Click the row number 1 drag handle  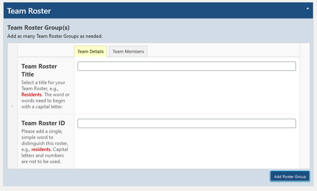click(x=12, y=106)
